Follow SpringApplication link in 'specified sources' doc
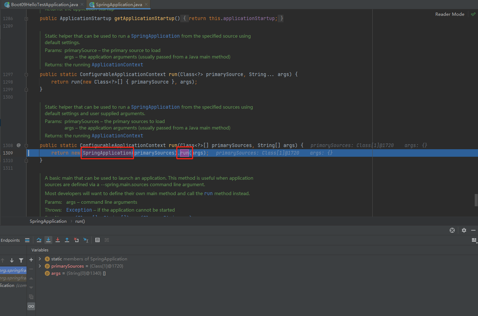The width and height of the screenshot is (478, 316). point(156,107)
